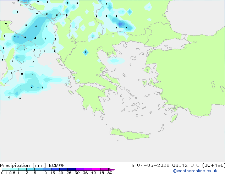Click the 'Th 07-05-2026 06..12 UTC (00+180)' timestamp
Image resolution: width=225 pixels, height=174 pixels.
[x=177, y=165]
